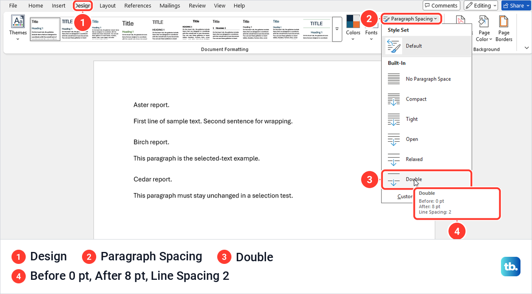Apply the Open paragraph spacing
The height and width of the screenshot is (294, 532).
tap(426, 139)
